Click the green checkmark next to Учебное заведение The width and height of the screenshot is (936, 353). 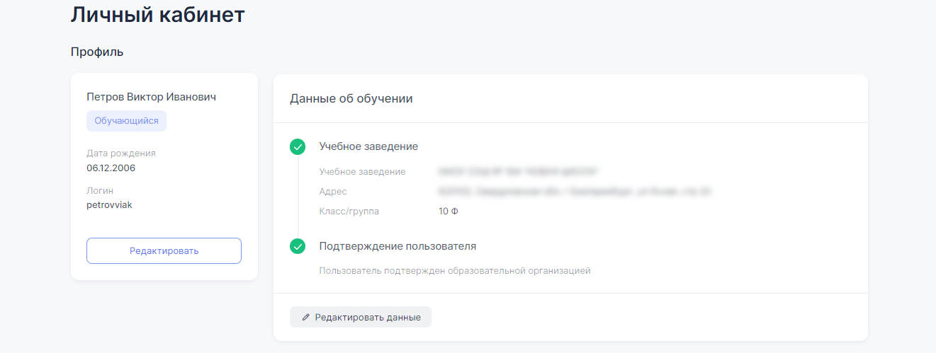298,146
